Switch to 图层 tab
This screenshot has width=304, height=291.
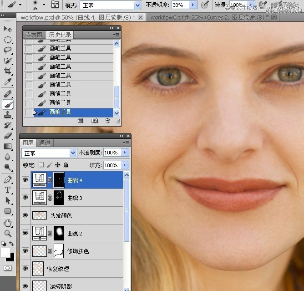click(28, 143)
